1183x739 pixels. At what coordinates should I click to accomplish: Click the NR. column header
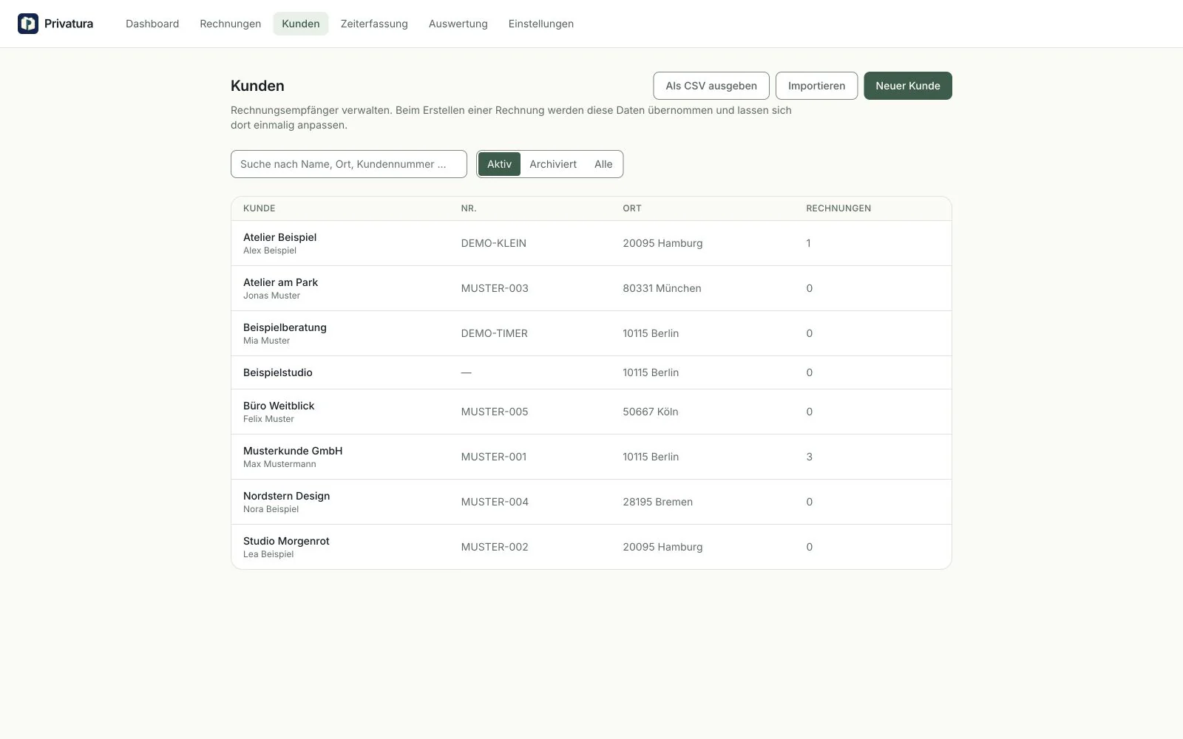(469, 208)
